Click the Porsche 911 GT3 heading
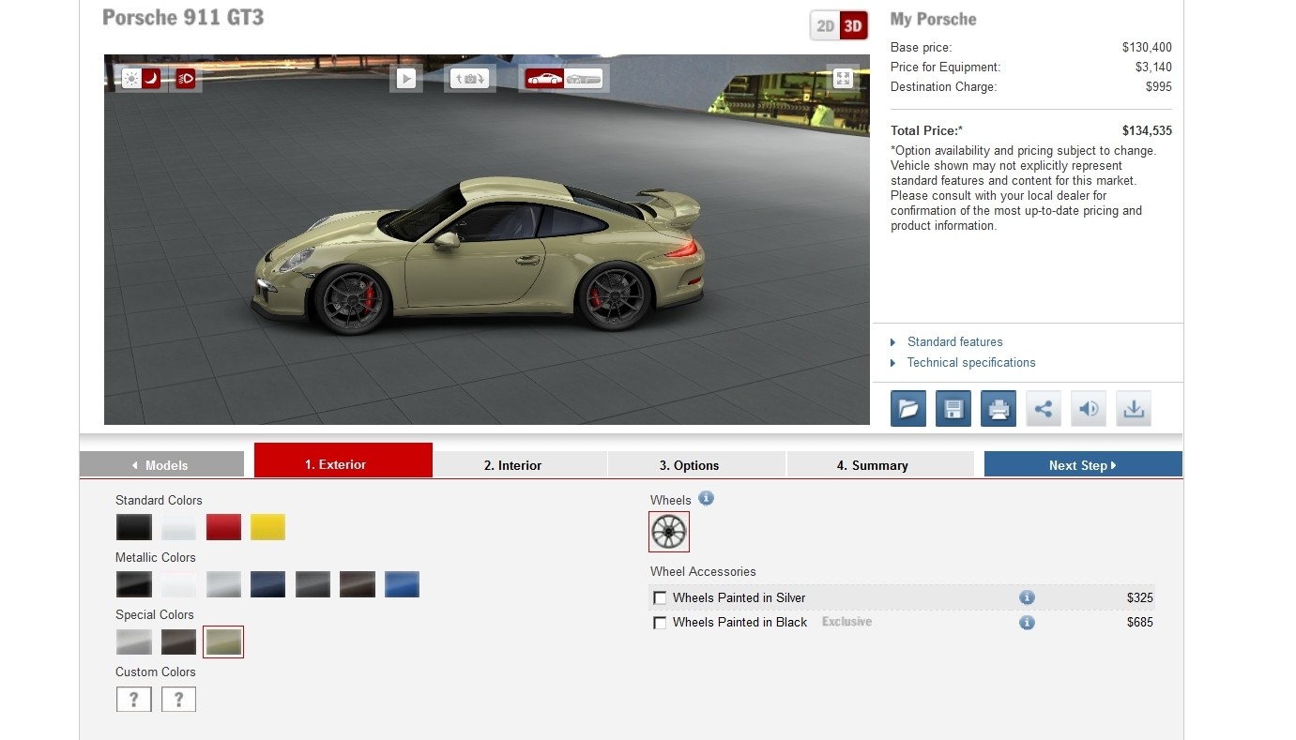Image resolution: width=1296 pixels, height=740 pixels. tap(183, 17)
